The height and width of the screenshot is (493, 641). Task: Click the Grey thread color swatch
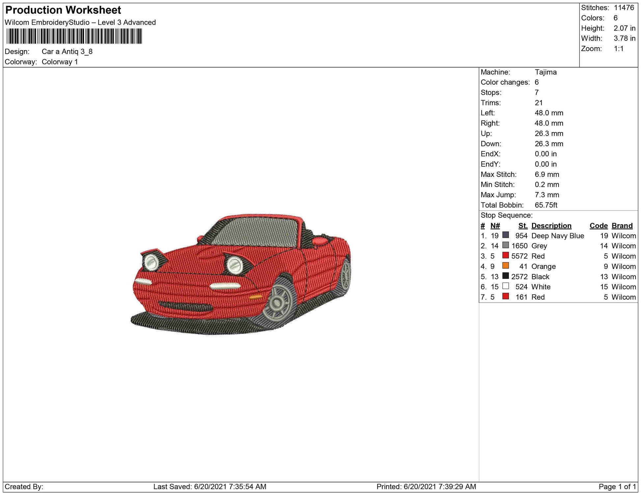(505, 245)
